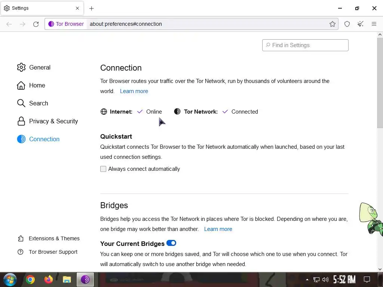Image resolution: width=383 pixels, height=287 pixels.
Task: Click Learn more link under Connection
Action: tap(134, 91)
